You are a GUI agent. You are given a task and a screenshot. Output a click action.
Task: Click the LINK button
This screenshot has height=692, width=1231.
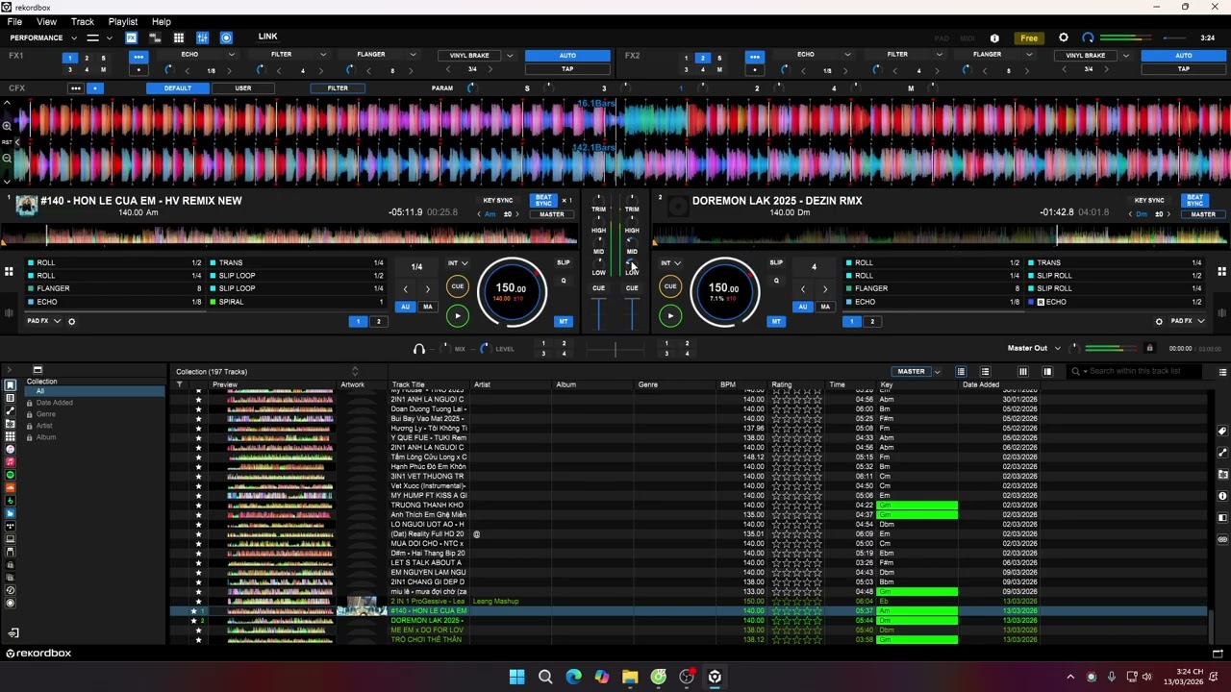point(267,37)
